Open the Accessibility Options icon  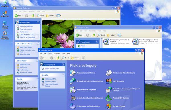[x=109, y=98]
